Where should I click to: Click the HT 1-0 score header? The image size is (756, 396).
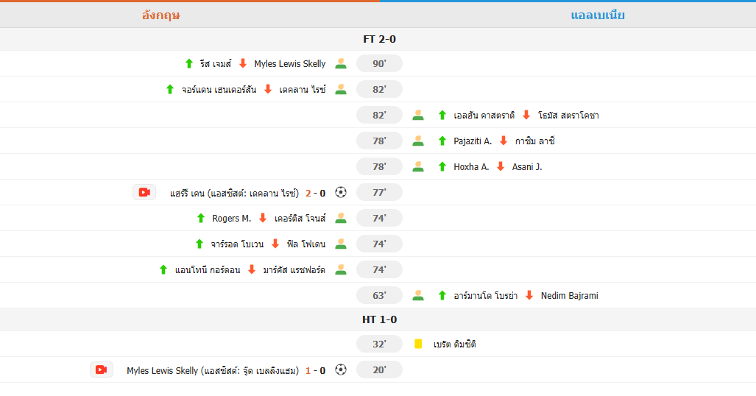379,319
